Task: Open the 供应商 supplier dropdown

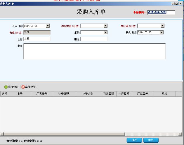Action: pyautogui.click(x=162, y=26)
